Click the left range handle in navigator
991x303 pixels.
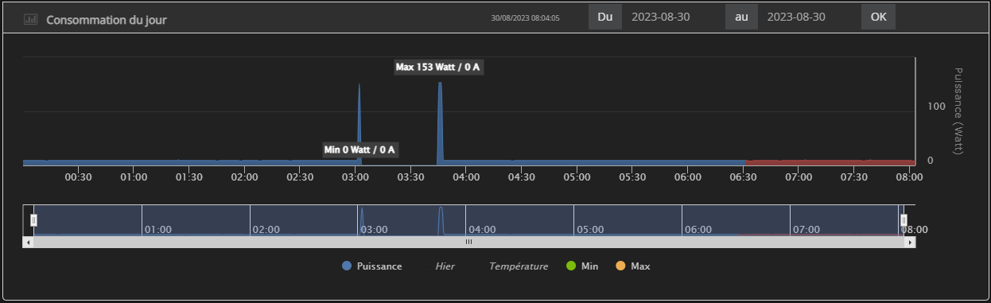click(x=33, y=220)
